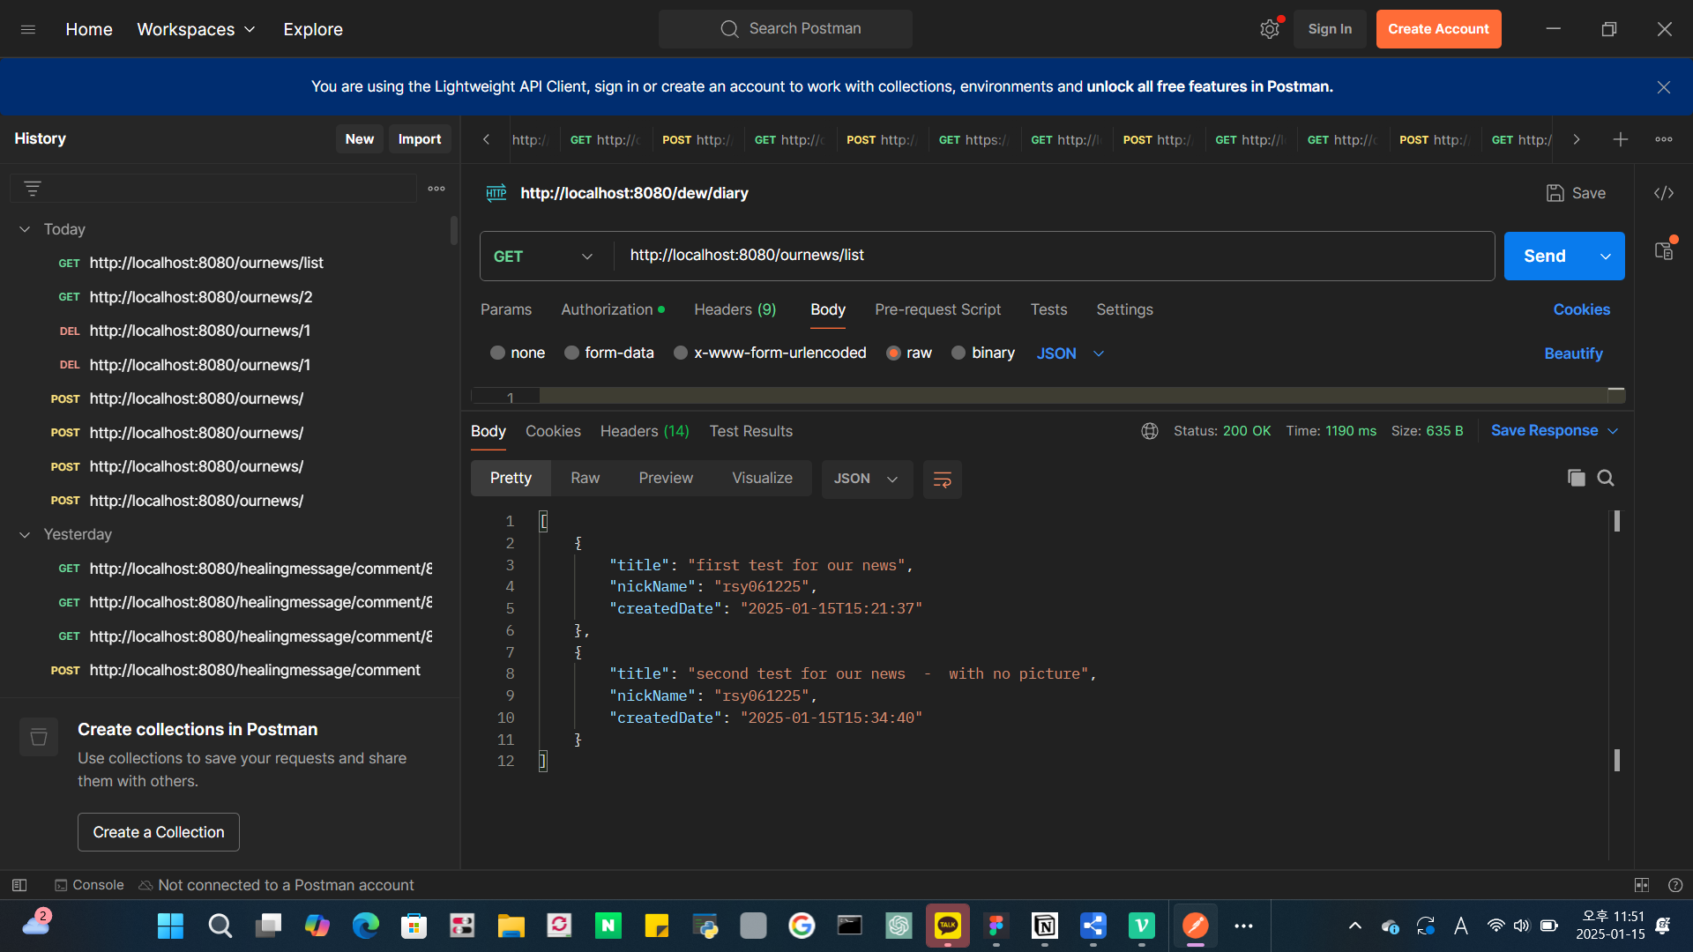The width and height of the screenshot is (1693, 952).
Task: Open the code snippet panel icon
Action: coord(1664,193)
